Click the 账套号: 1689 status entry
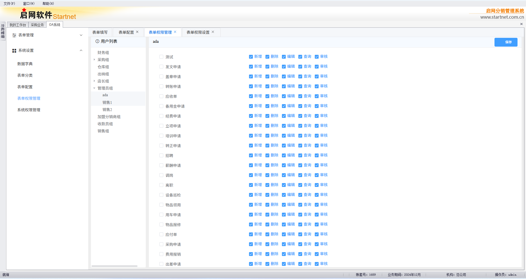This screenshot has width=526, height=279. click(x=366, y=275)
